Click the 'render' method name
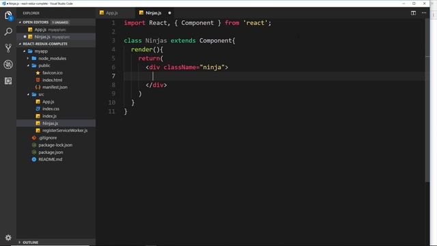The height and width of the screenshot is (246, 437). [x=141, y=49]
